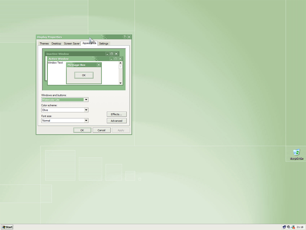Click the Apply button
The width and height of the screenshot is (306, 230).
point(121,130)
